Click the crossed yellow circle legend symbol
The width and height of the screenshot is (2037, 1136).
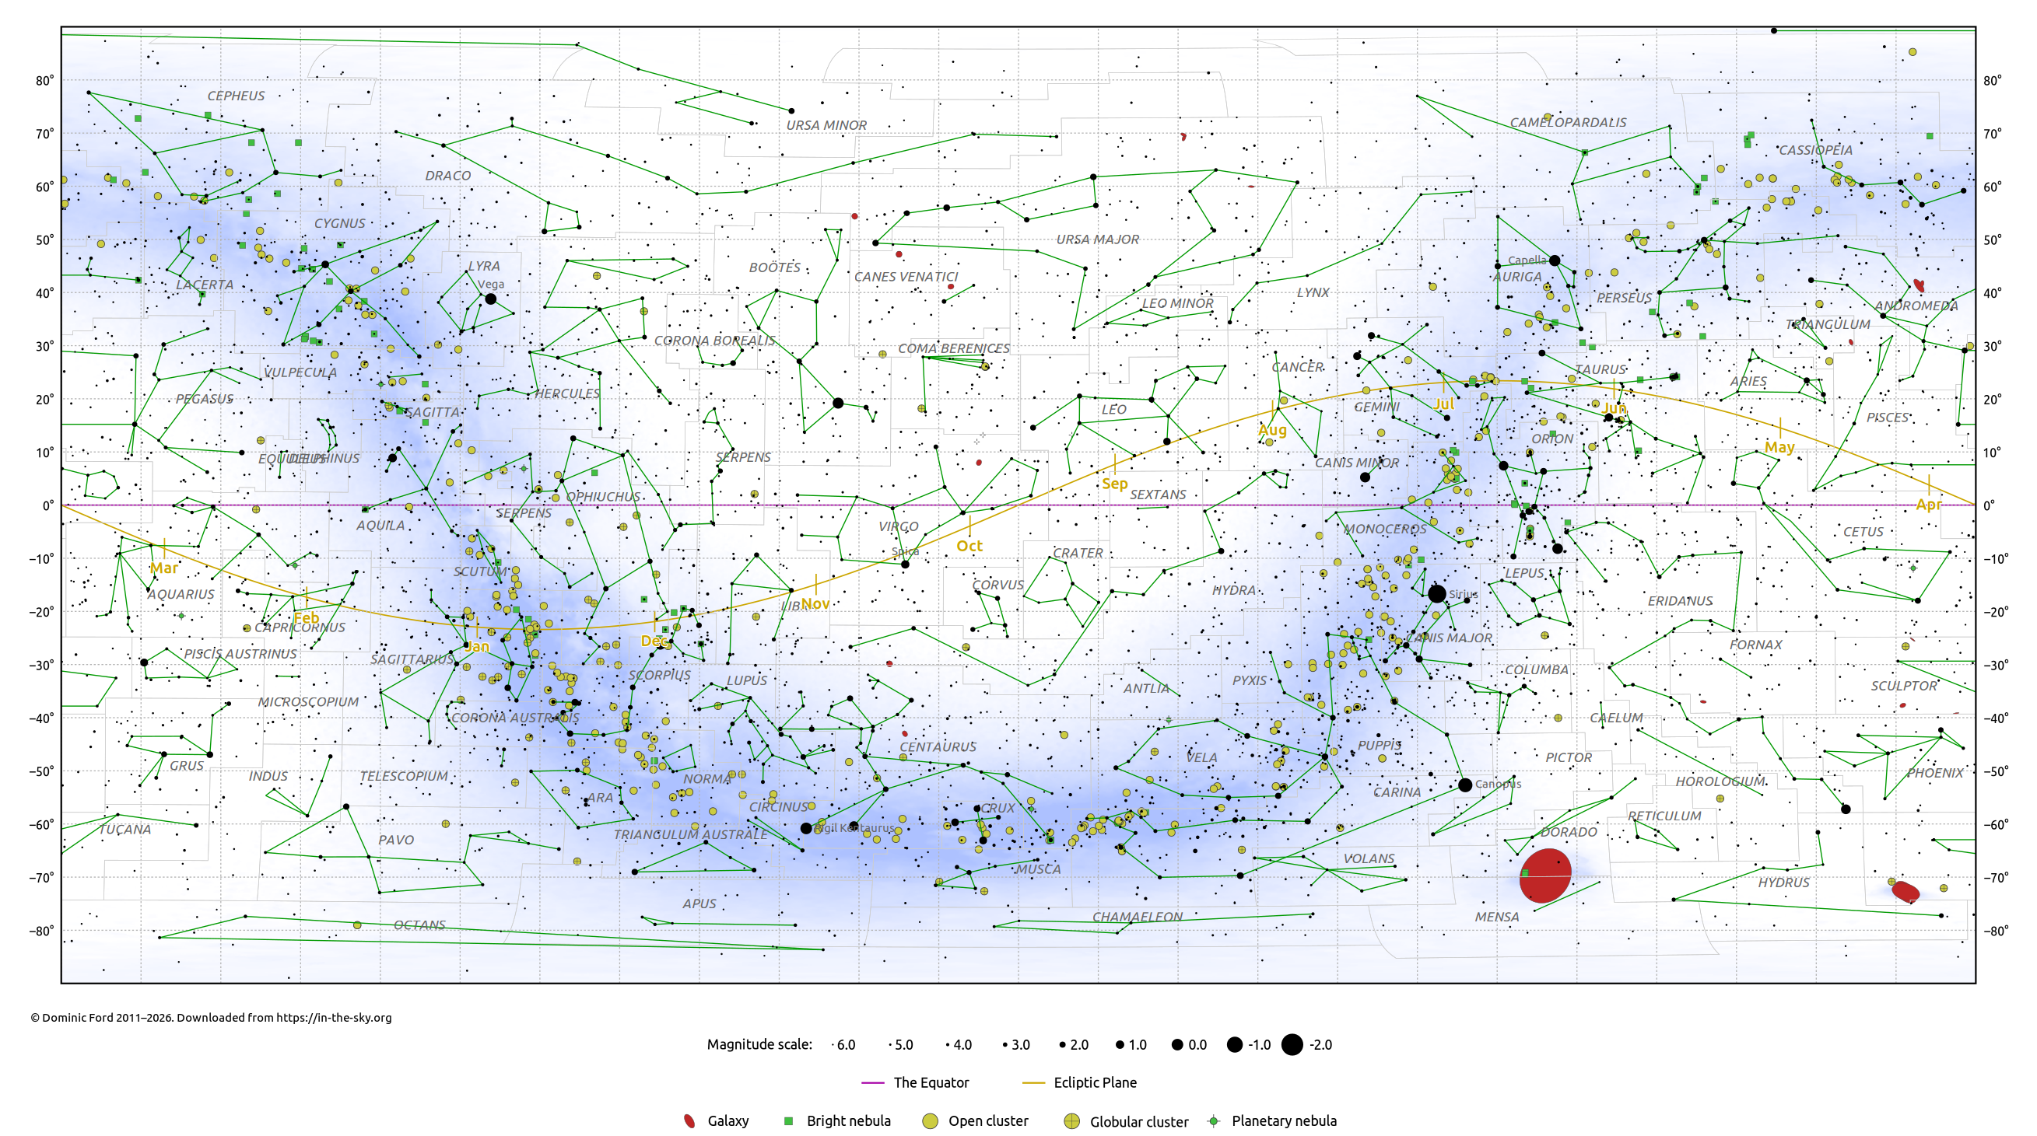coord(1071,1120)
